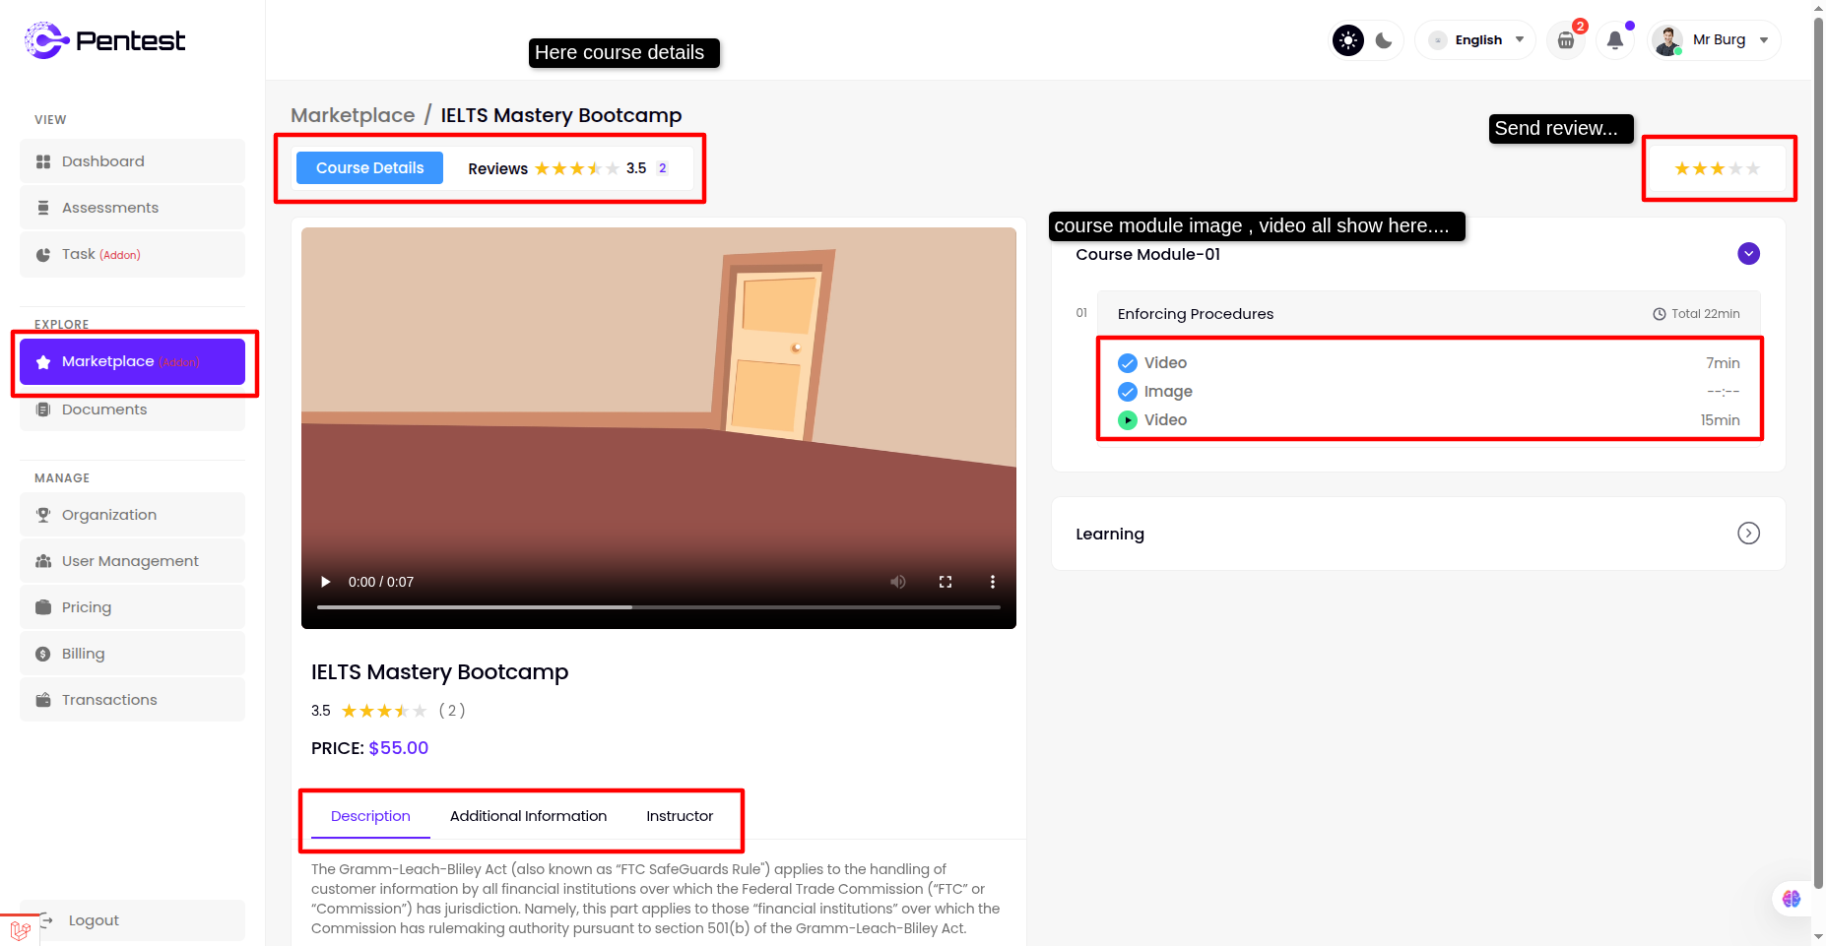This screenshot has width=1826, height=946.
Task: Expand the Learning section
Action: [1748, 534]
